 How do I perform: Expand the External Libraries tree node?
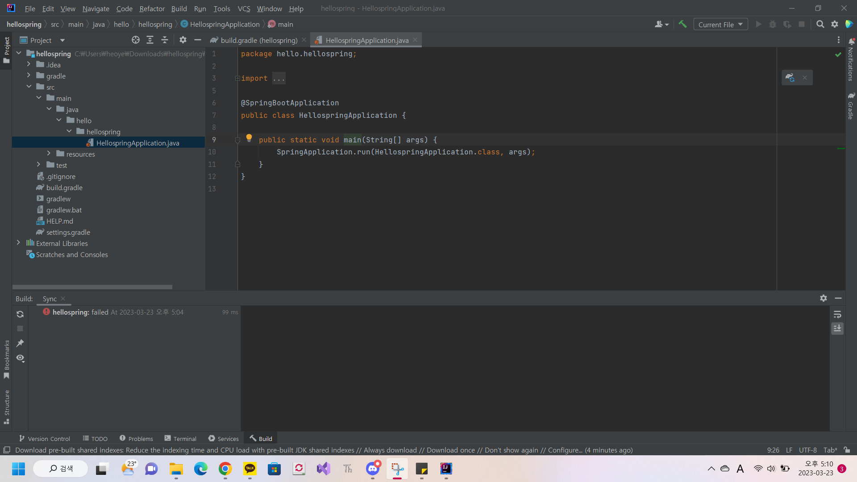19,243
